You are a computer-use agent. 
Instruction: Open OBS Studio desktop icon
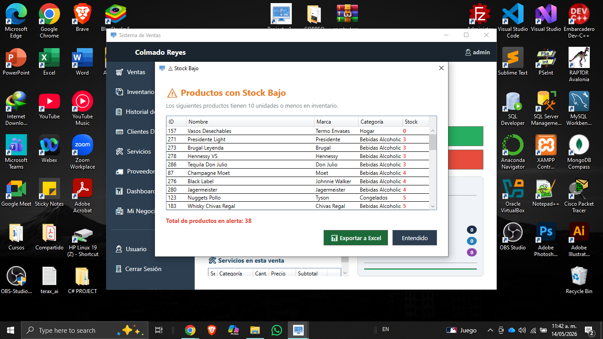513,236
